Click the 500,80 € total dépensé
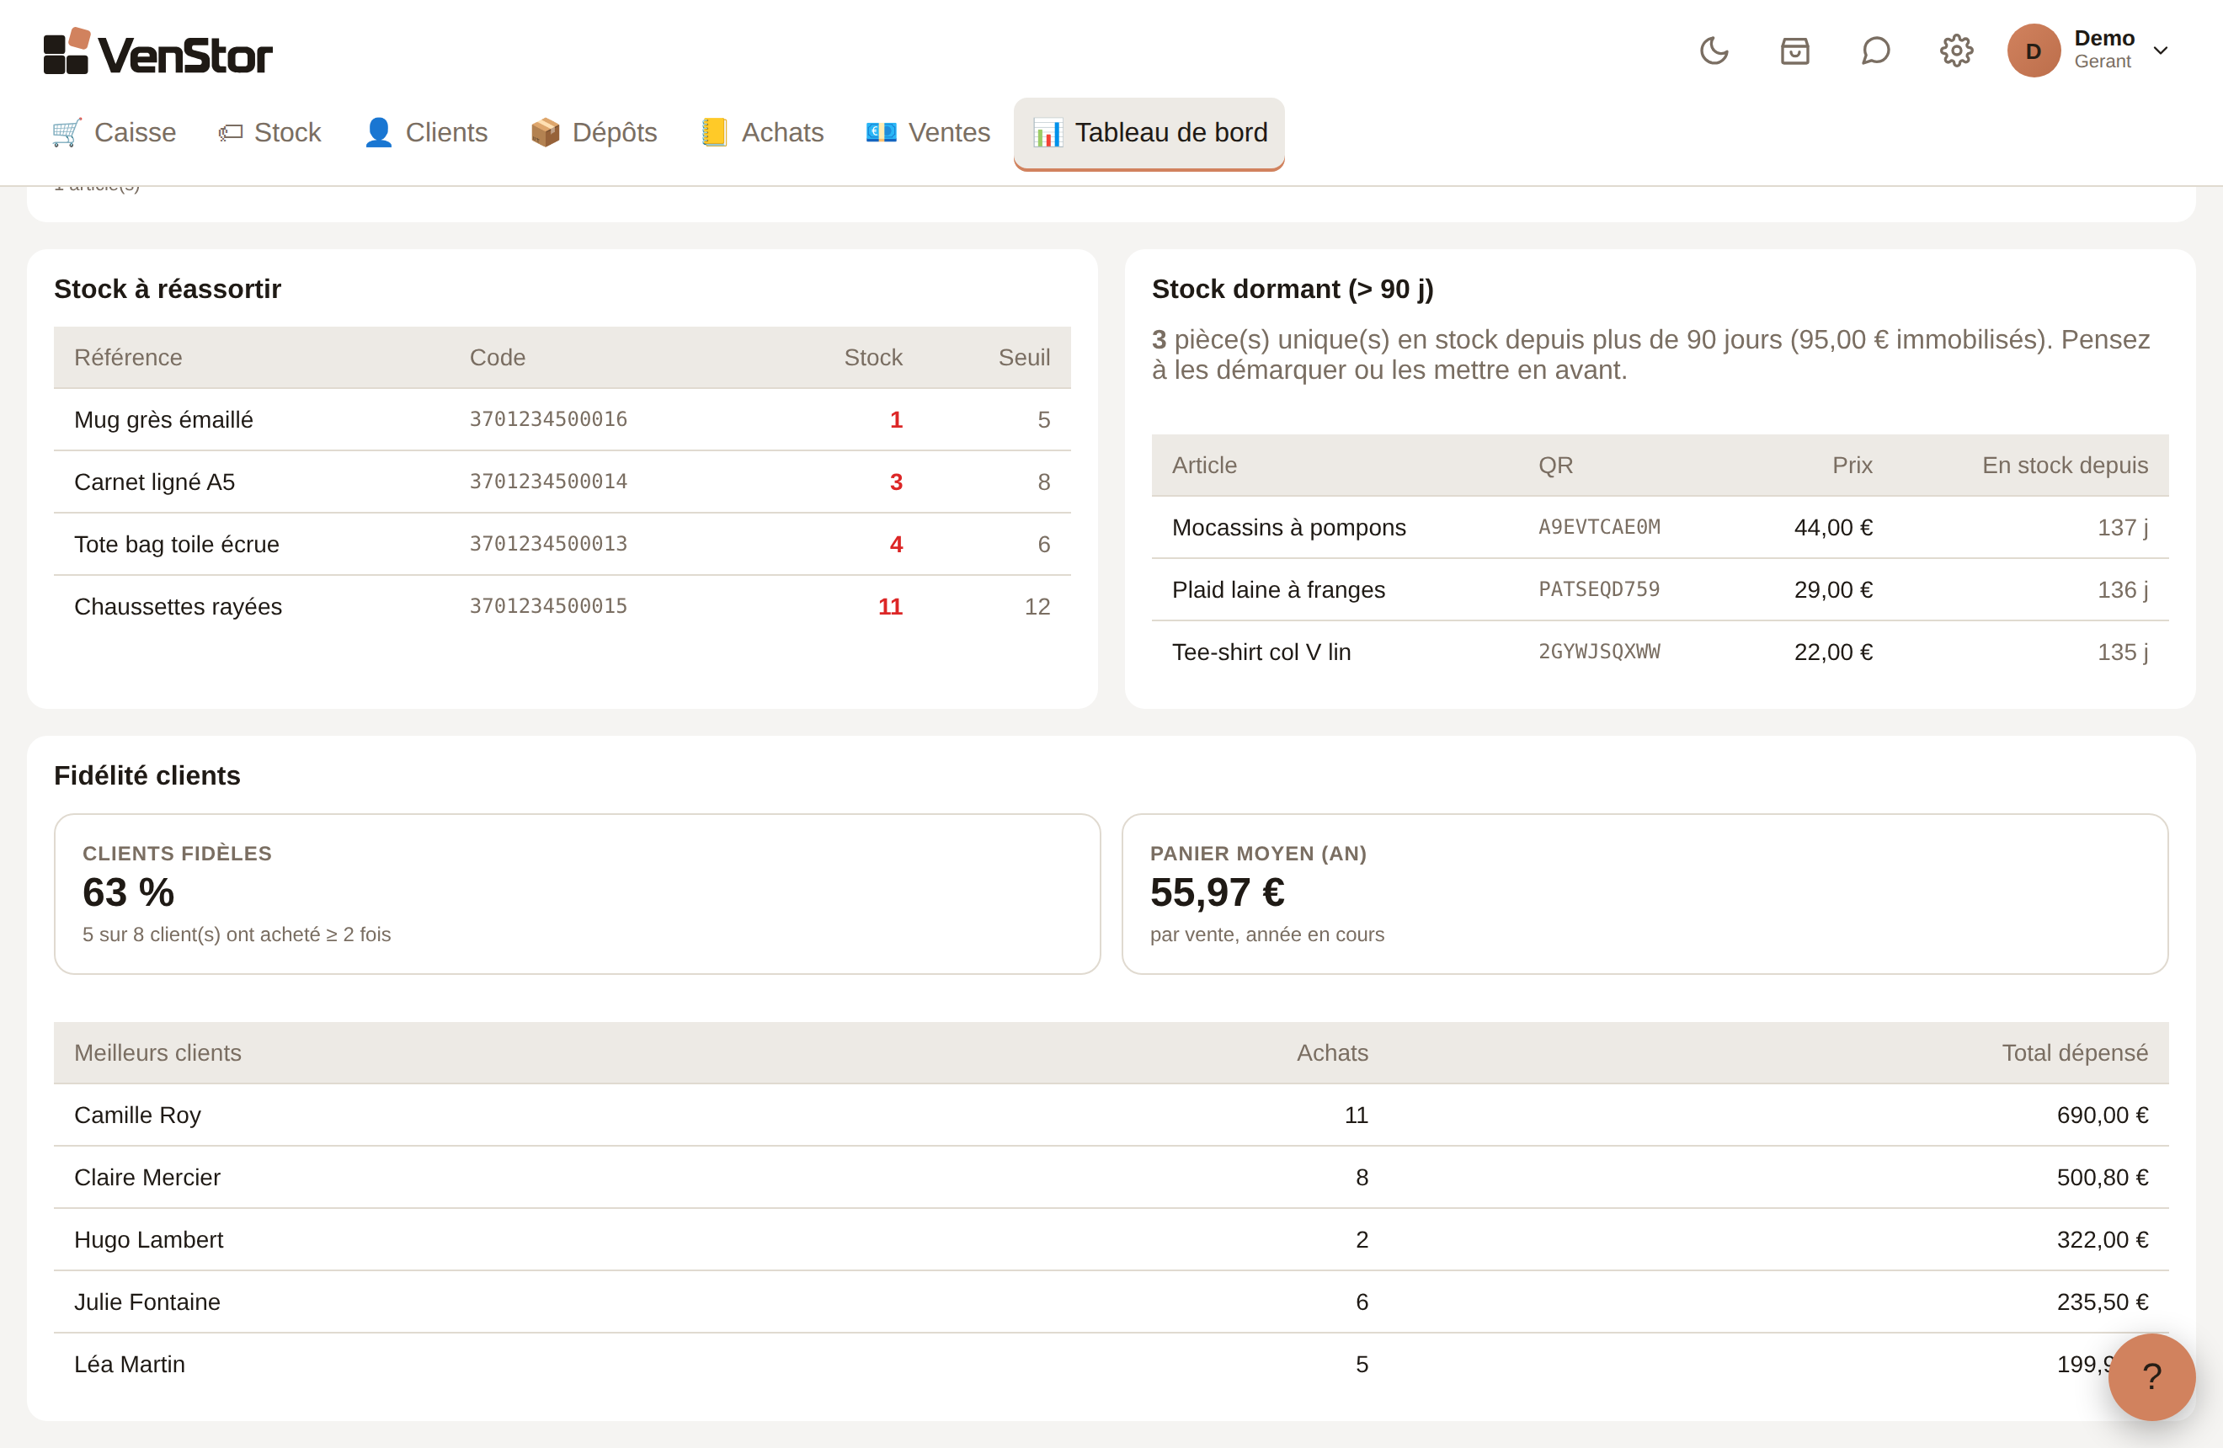 (x=2102, y=1177)
